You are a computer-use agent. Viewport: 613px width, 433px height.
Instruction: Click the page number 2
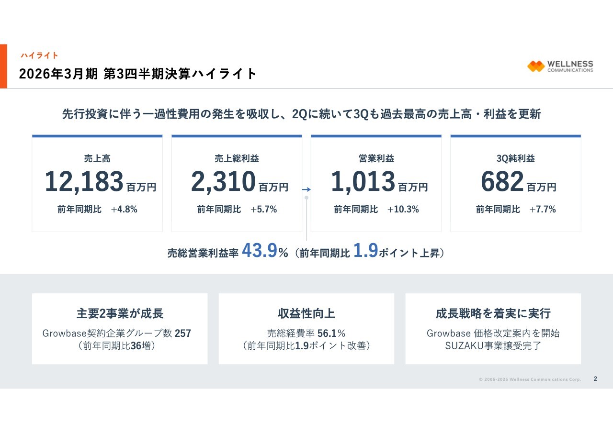(x=595, y=378)
